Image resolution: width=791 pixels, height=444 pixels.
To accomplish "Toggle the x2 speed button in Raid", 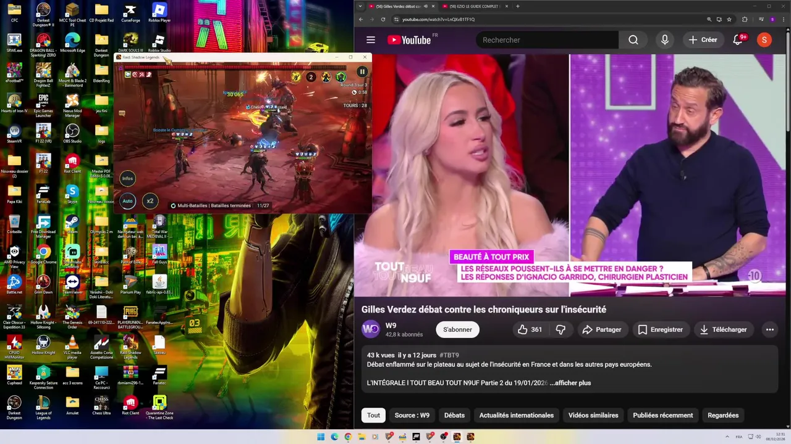I will point(150,201).
